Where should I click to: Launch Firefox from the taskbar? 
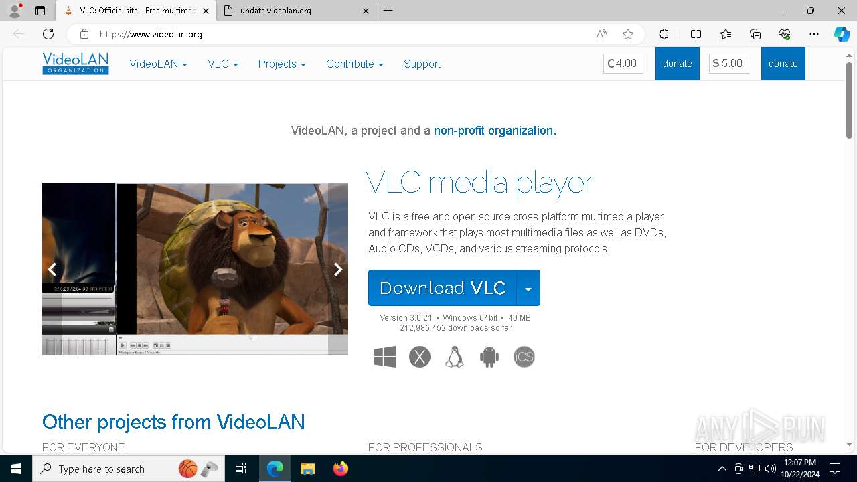click(x=341, y=469)
